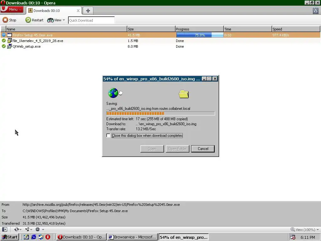This screenshot has width=321, height=241.
Task: Open the zoom View (100%) dropdown
Action: tap(305, 229)
